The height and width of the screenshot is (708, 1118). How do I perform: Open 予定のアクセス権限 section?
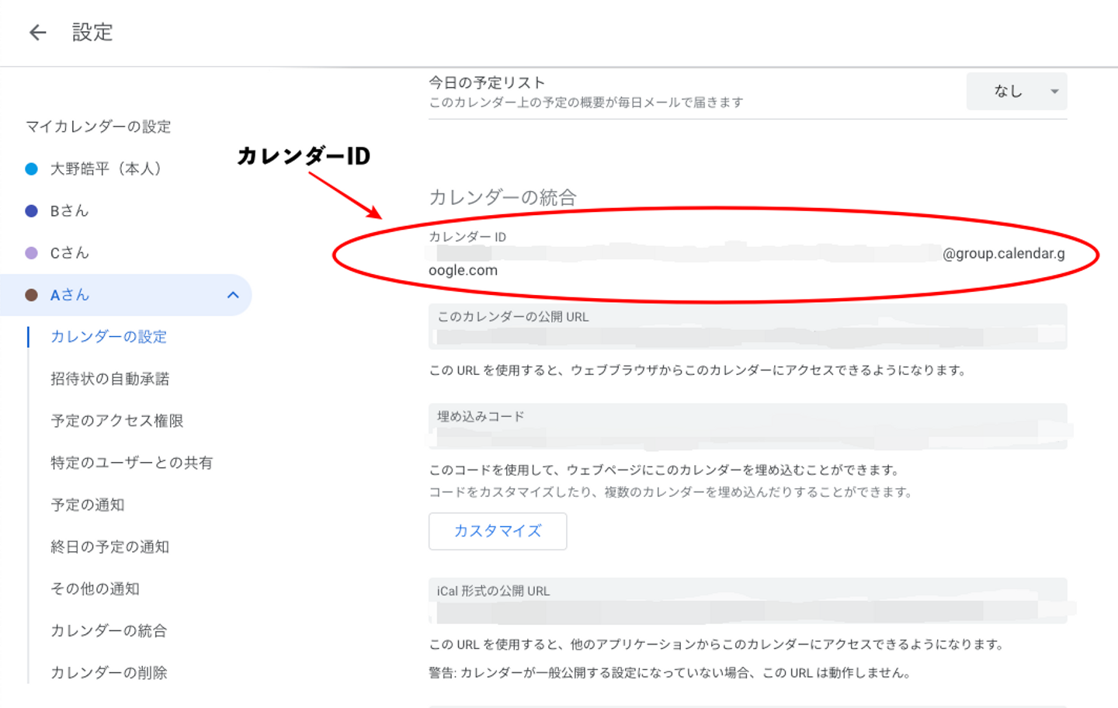click(x=116, y=421)
